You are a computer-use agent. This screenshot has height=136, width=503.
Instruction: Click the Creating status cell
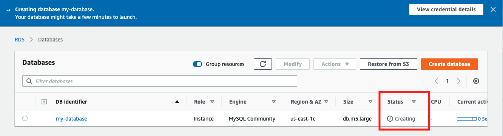pyautogui.click(x=401, y=119)
